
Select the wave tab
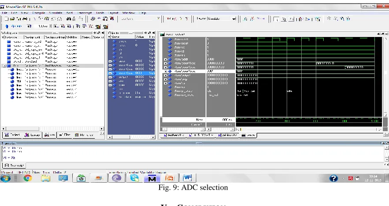click(248, 135)
